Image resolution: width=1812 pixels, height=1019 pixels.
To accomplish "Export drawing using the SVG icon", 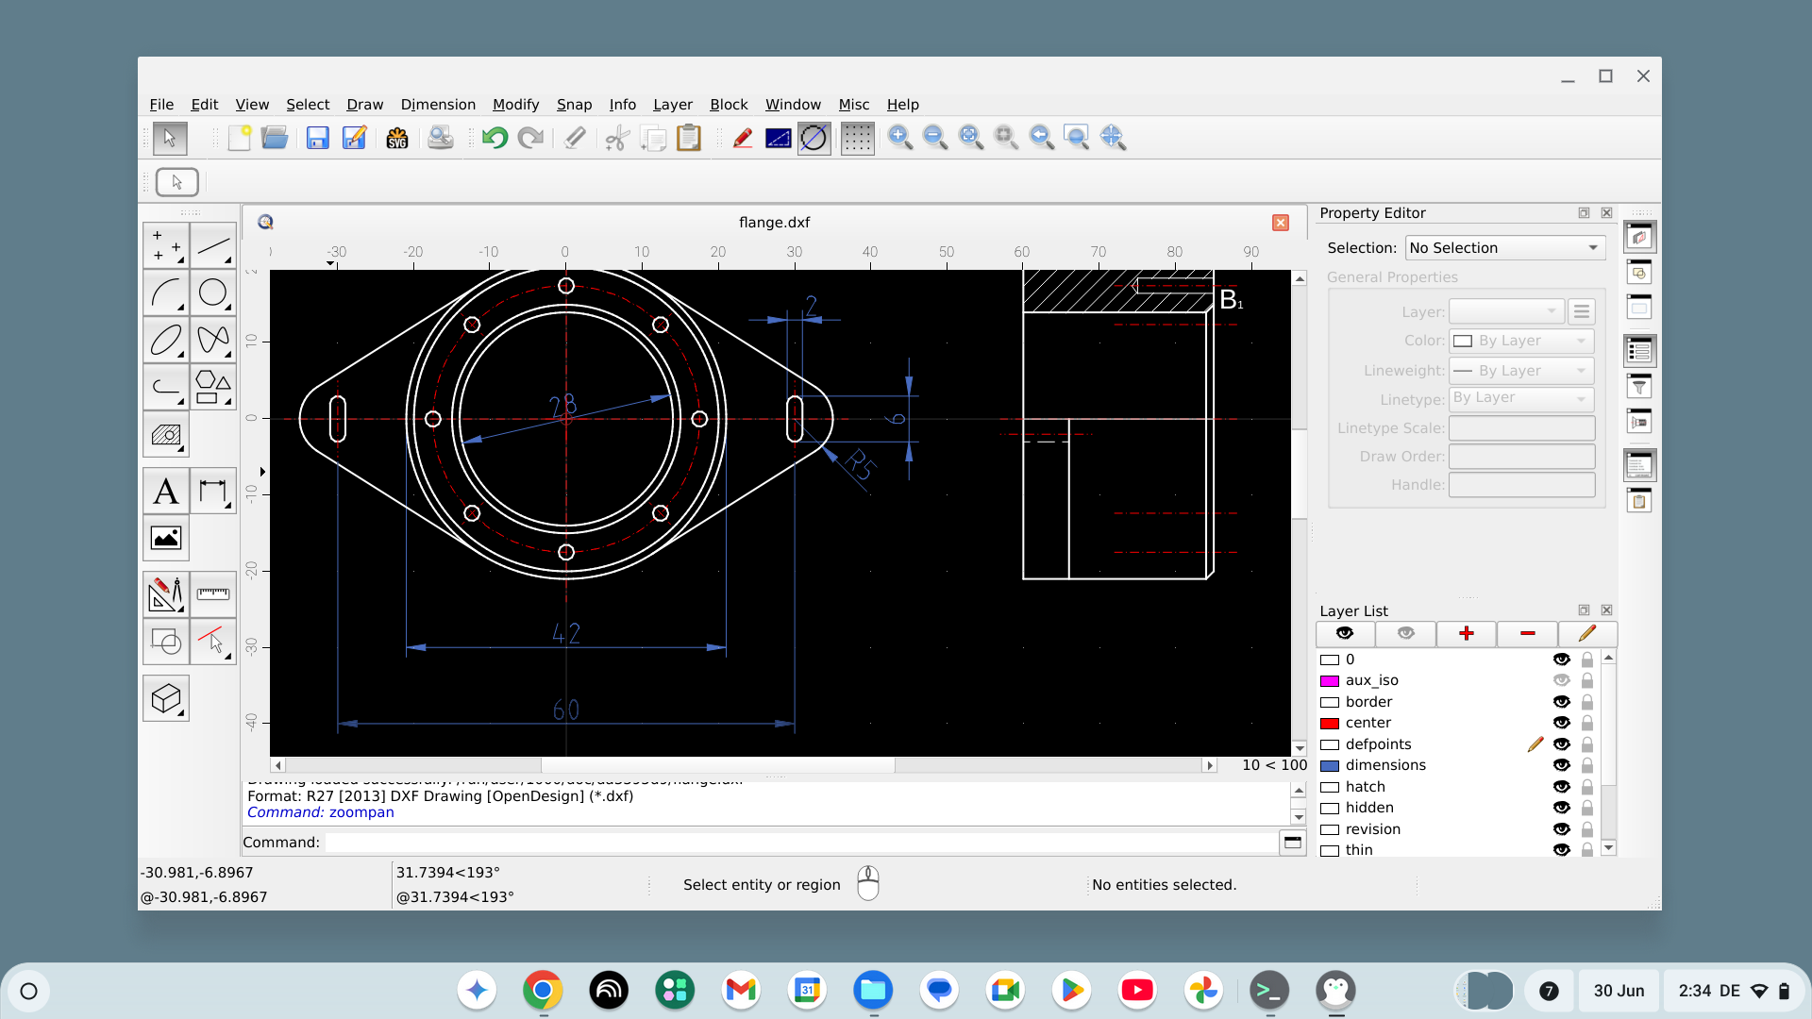I will pos(397,138).
